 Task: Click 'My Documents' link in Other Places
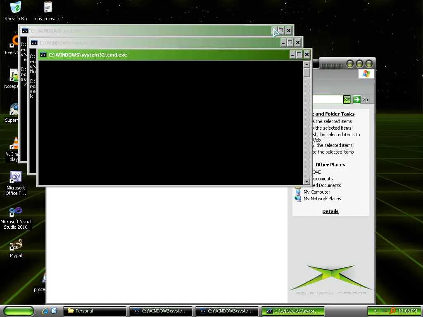(x=322, y=179)
